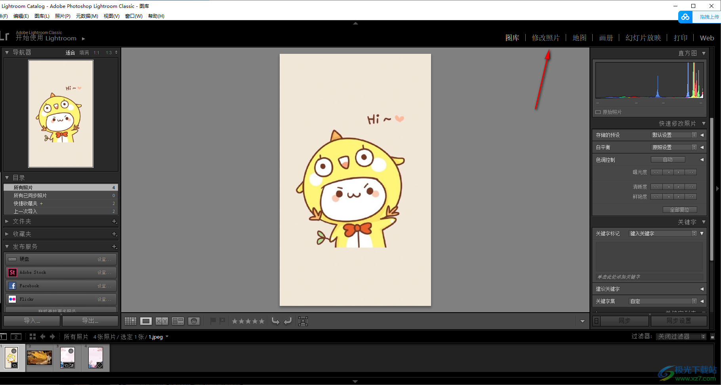Switch to loupe view in toolbar
The width and height of the screenshot is (721, 385).
coord(146,321)
